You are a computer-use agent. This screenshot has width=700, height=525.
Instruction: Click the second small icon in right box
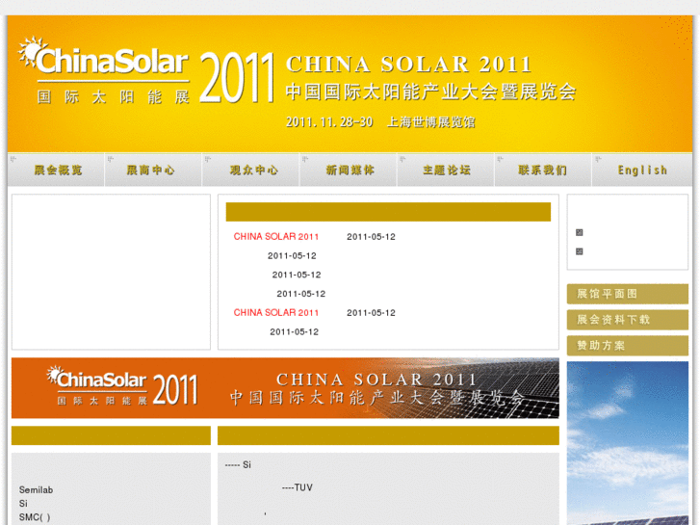click(579, 251)
